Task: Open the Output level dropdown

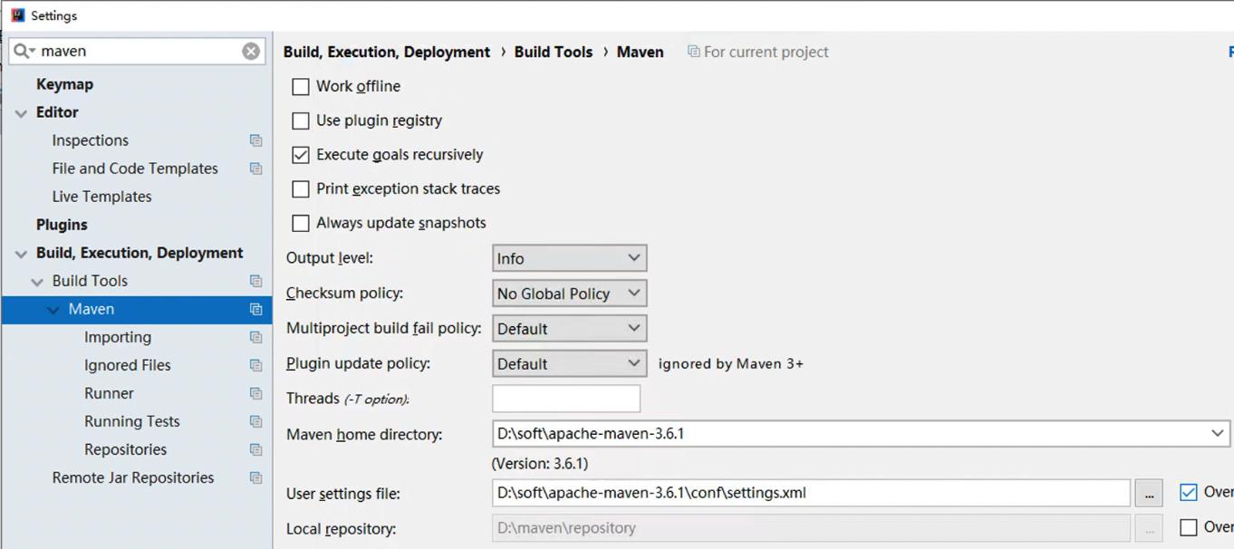Action: point(569,258)
